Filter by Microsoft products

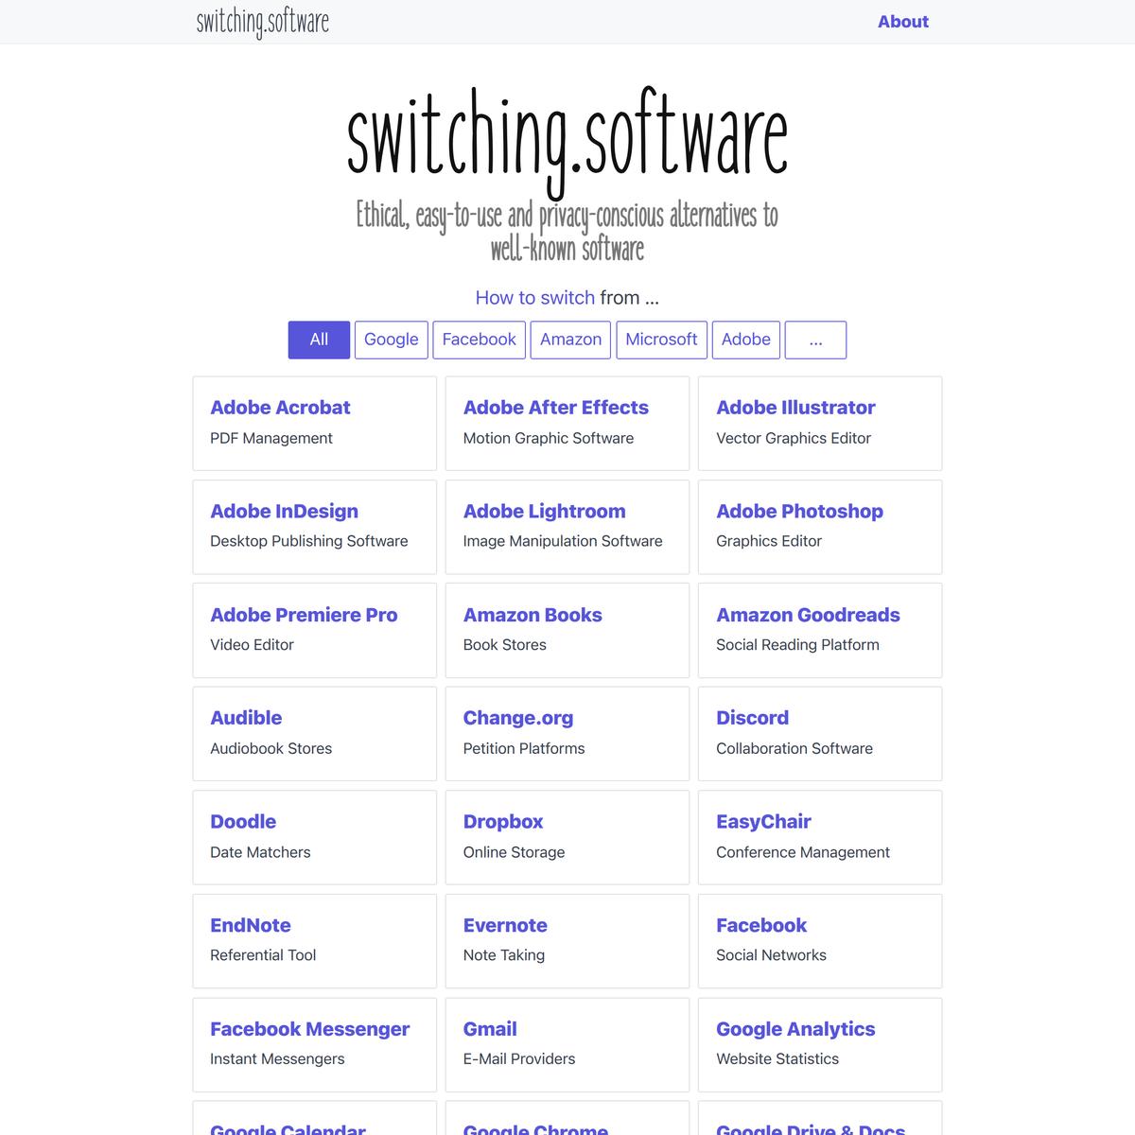click(661, 340)
